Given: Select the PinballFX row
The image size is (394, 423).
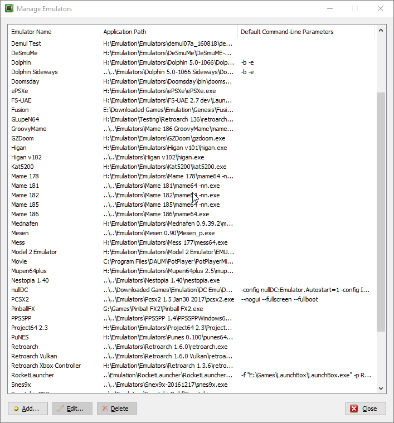Looking at the screenshot, I should (x=192, y=309).
